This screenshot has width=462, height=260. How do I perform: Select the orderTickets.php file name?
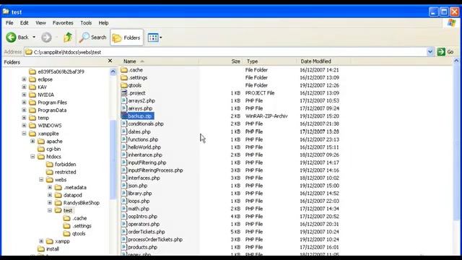pyautogui.click(x=147, y=232)
